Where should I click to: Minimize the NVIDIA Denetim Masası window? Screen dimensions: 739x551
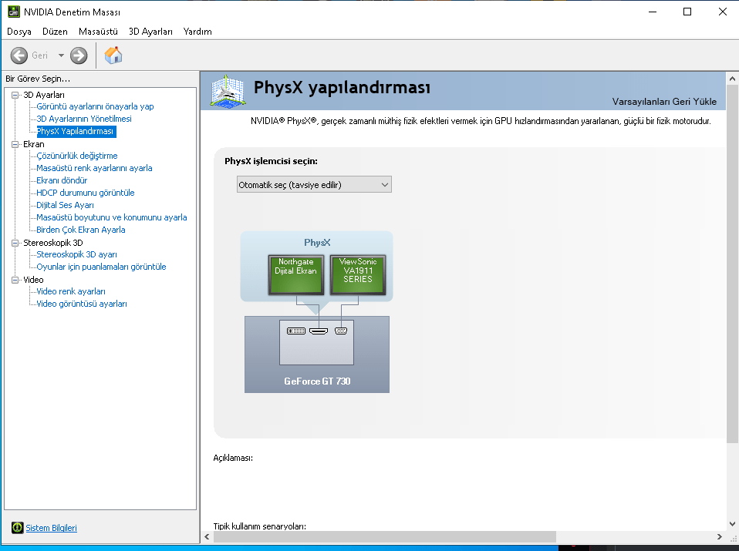click(653, 12)
